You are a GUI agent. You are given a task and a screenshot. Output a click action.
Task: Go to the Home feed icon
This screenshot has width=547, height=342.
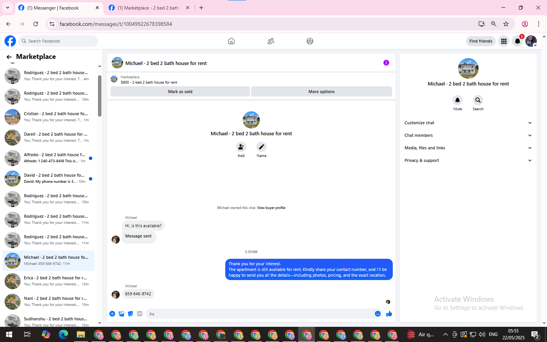pos(231,41)
